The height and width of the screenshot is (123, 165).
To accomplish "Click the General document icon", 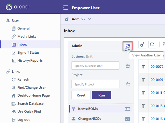I will tap(14, 29).
